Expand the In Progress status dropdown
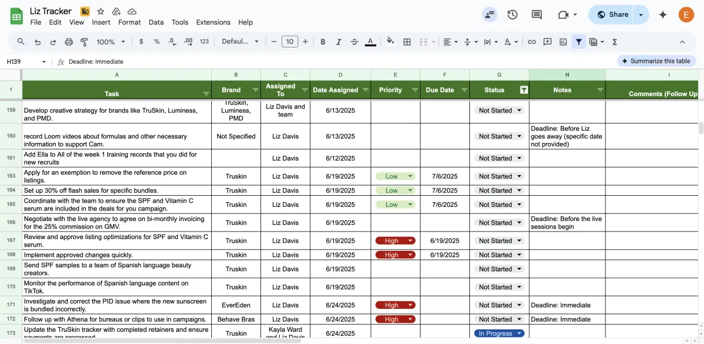This screenshot has width=704, height=344. (519, 333)
